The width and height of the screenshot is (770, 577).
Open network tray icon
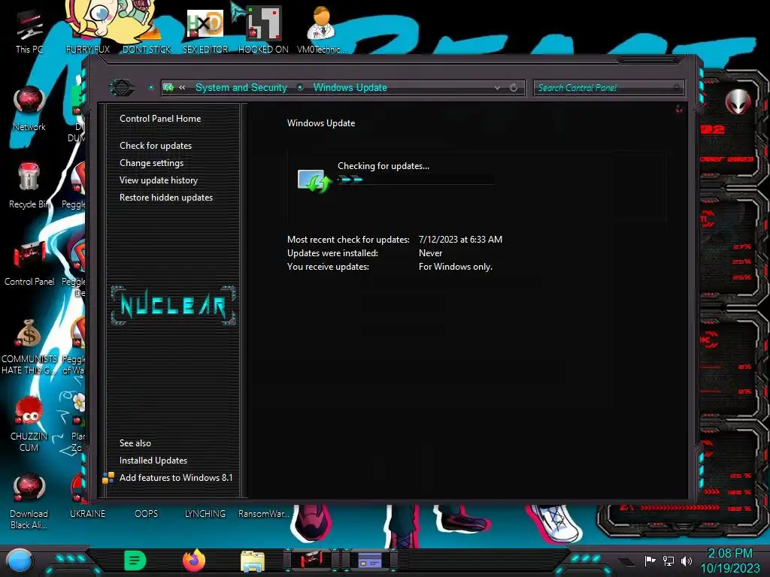[x=668, y=560]
